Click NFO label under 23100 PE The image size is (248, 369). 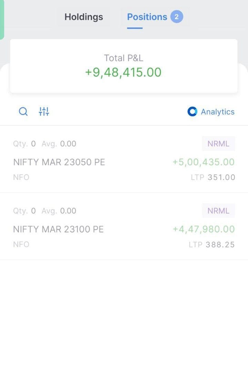tap(21, 245)
